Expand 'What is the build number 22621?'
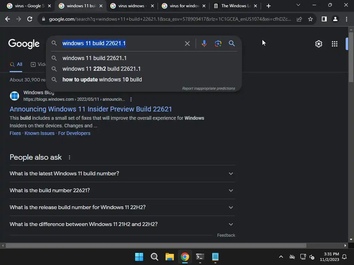The height and width of the screenshot is (265, 354). coord(122,190)
